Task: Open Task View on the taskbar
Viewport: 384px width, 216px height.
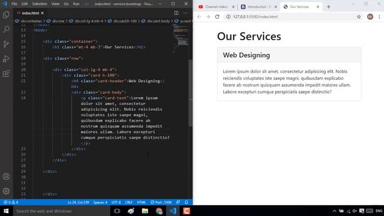Action: pos(117,211)
